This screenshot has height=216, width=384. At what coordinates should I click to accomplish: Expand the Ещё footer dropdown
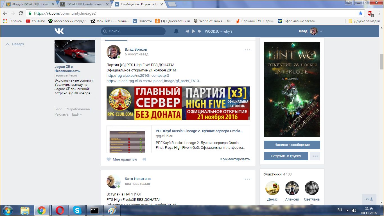coord(77,114)
